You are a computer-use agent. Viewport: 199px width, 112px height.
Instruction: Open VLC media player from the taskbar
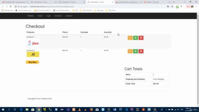(x=80, y=110)
